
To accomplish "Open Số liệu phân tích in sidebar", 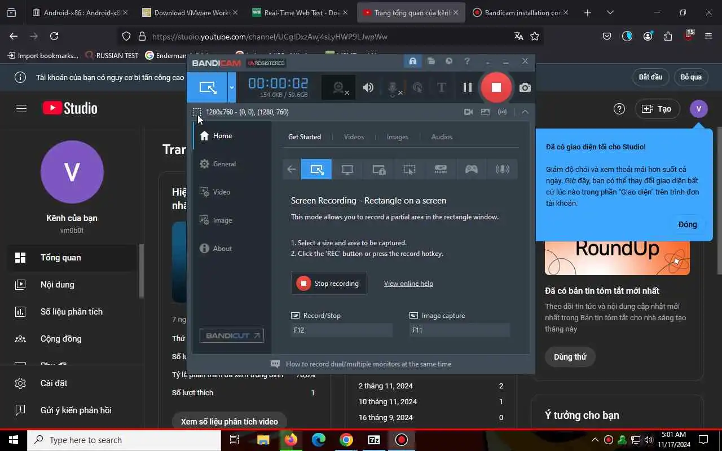I will point(72,312).
